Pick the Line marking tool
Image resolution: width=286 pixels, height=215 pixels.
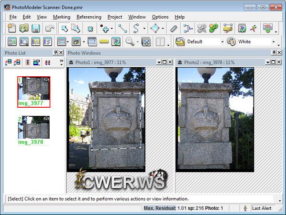[123, 29]
